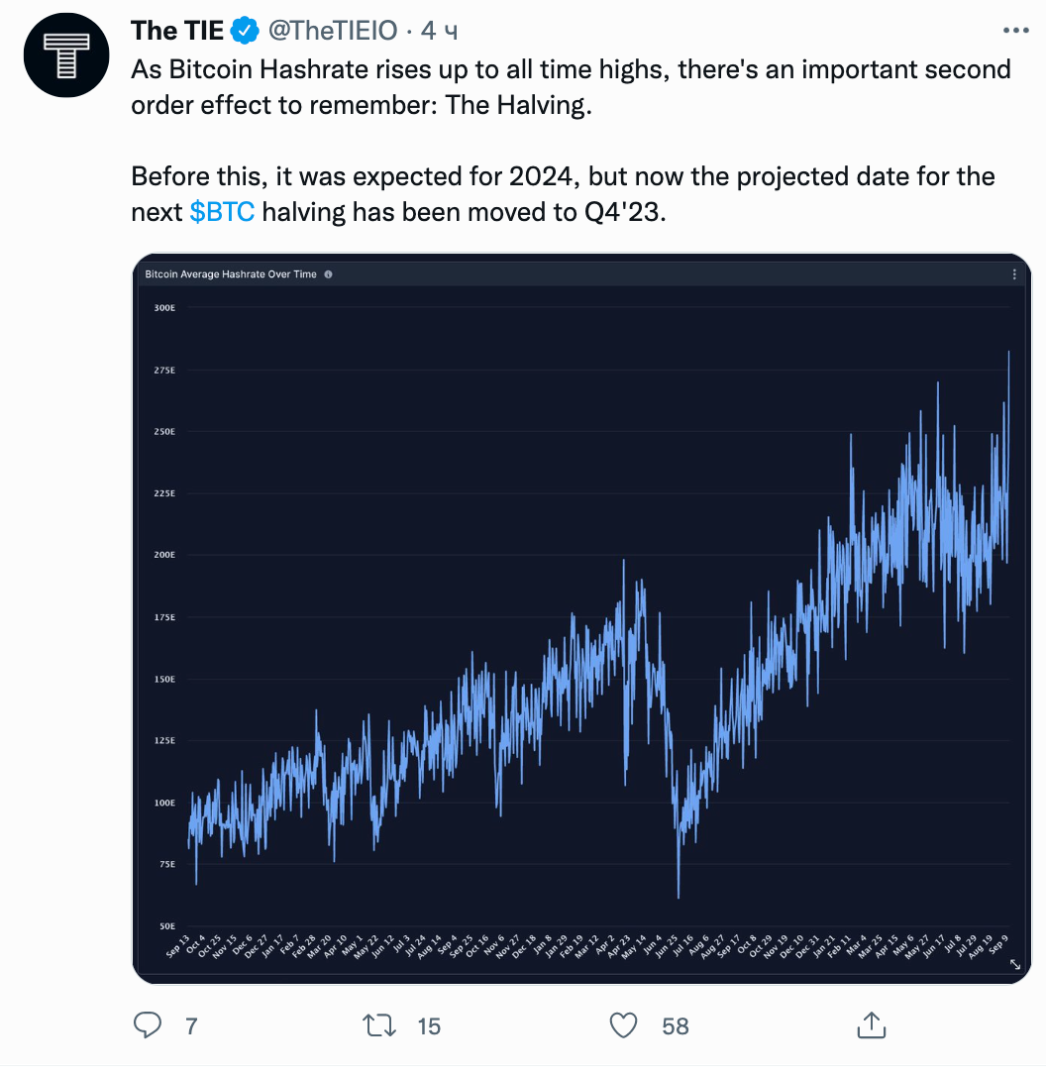Click the retweet count 15

point(429,1026)
